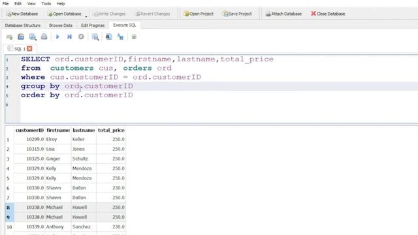Click cell 10325.0 in customerID column
Image resolution: width=418 pixels, height=235 pixels.
point(29,159)
